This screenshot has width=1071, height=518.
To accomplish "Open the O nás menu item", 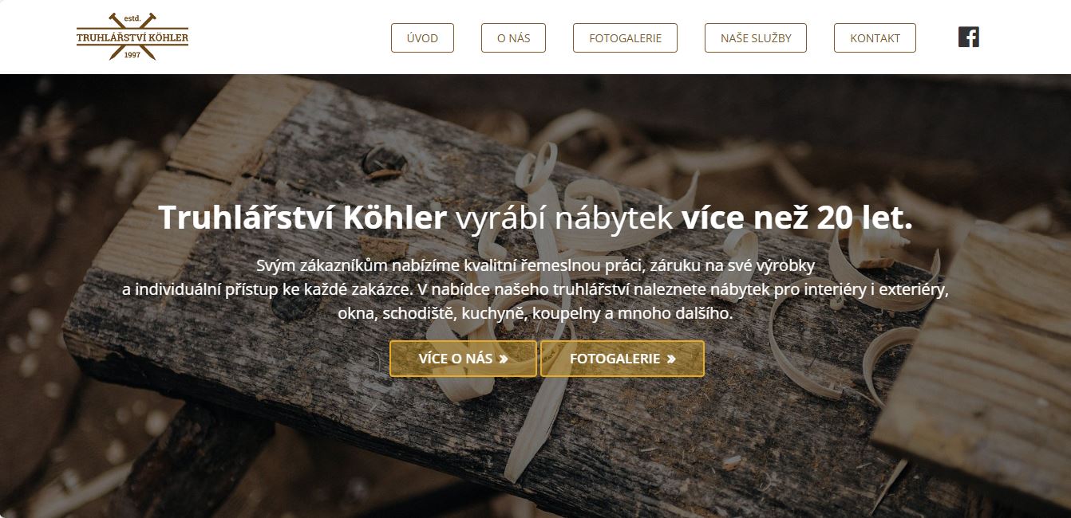I will 513,37.
